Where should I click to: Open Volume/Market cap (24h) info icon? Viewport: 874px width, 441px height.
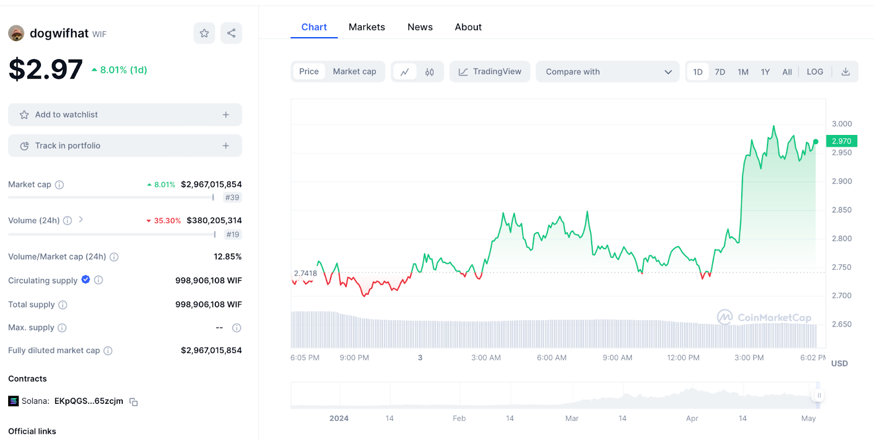(x=114, y=257)
